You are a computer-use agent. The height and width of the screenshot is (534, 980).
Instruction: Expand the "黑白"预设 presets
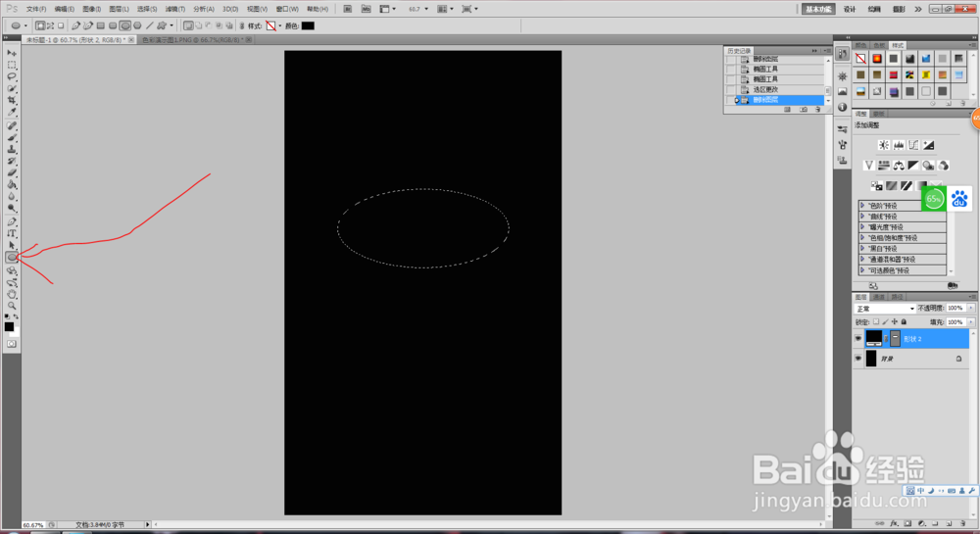tap(862, 249)
